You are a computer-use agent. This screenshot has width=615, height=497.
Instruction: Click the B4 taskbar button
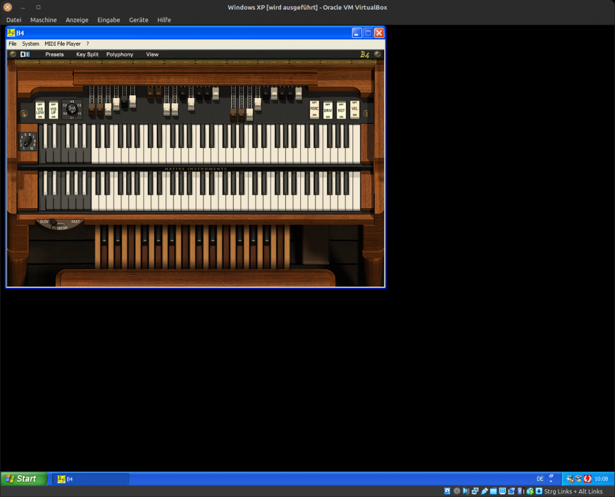click(90, 479)
